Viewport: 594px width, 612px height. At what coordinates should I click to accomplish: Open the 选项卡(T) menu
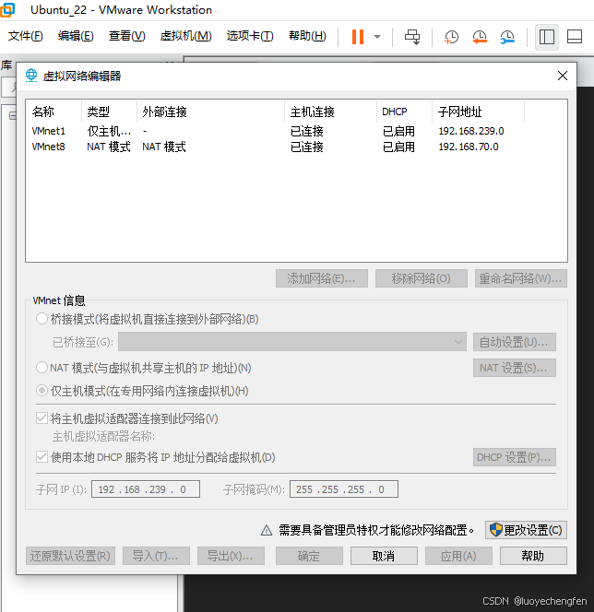[x=250, y=36]
